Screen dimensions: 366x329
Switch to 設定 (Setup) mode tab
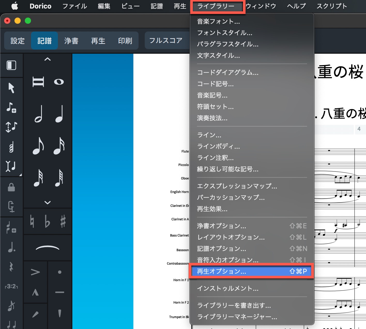tap(18, 41)
